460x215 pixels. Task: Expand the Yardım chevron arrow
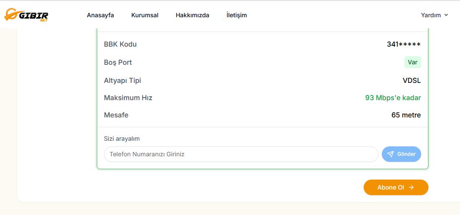446,15
